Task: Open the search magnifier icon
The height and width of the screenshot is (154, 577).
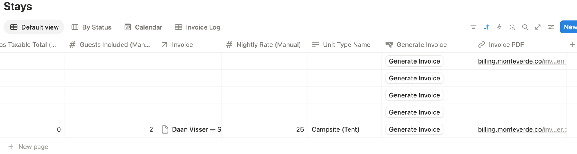Action: pos(525,27)
